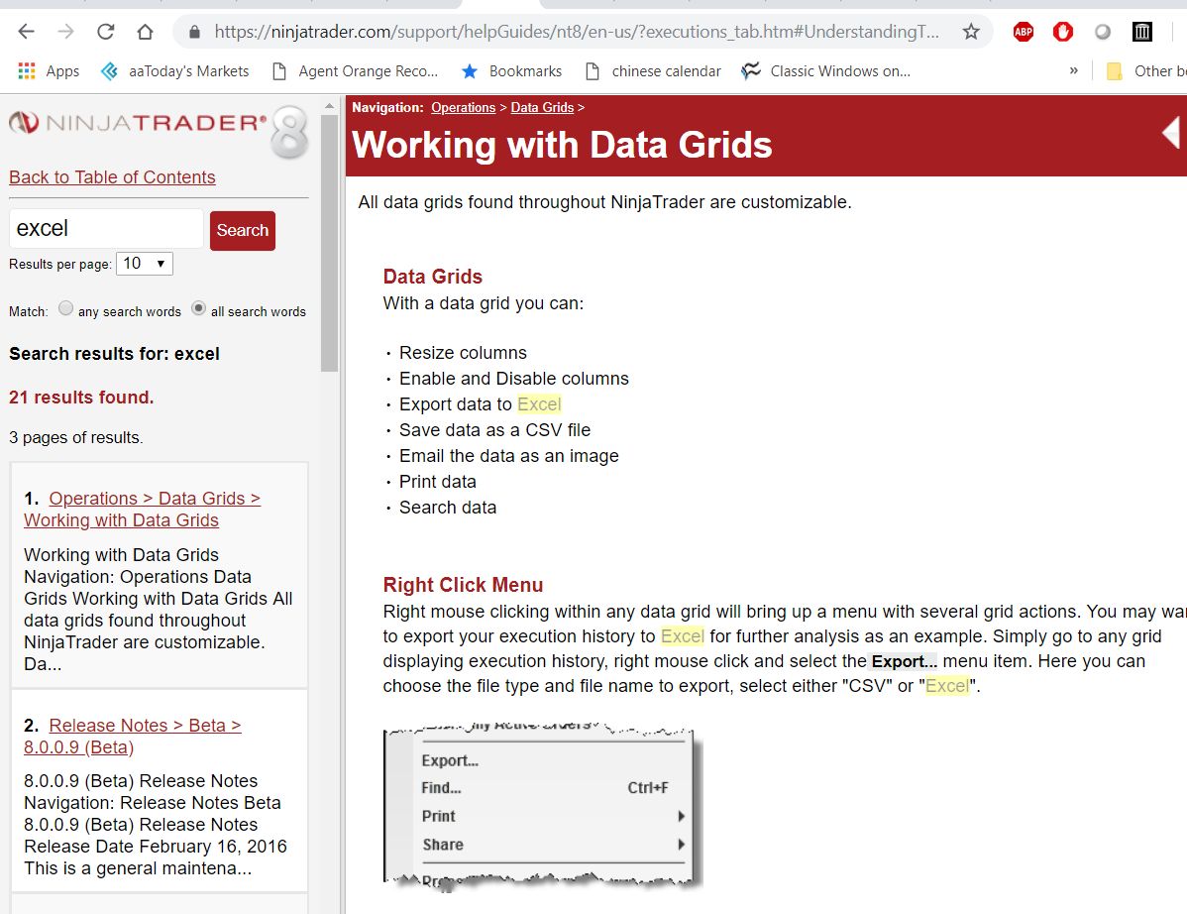Click the browser forward arrow
Screen dimensions: 1187x914
tap(65, 32)
